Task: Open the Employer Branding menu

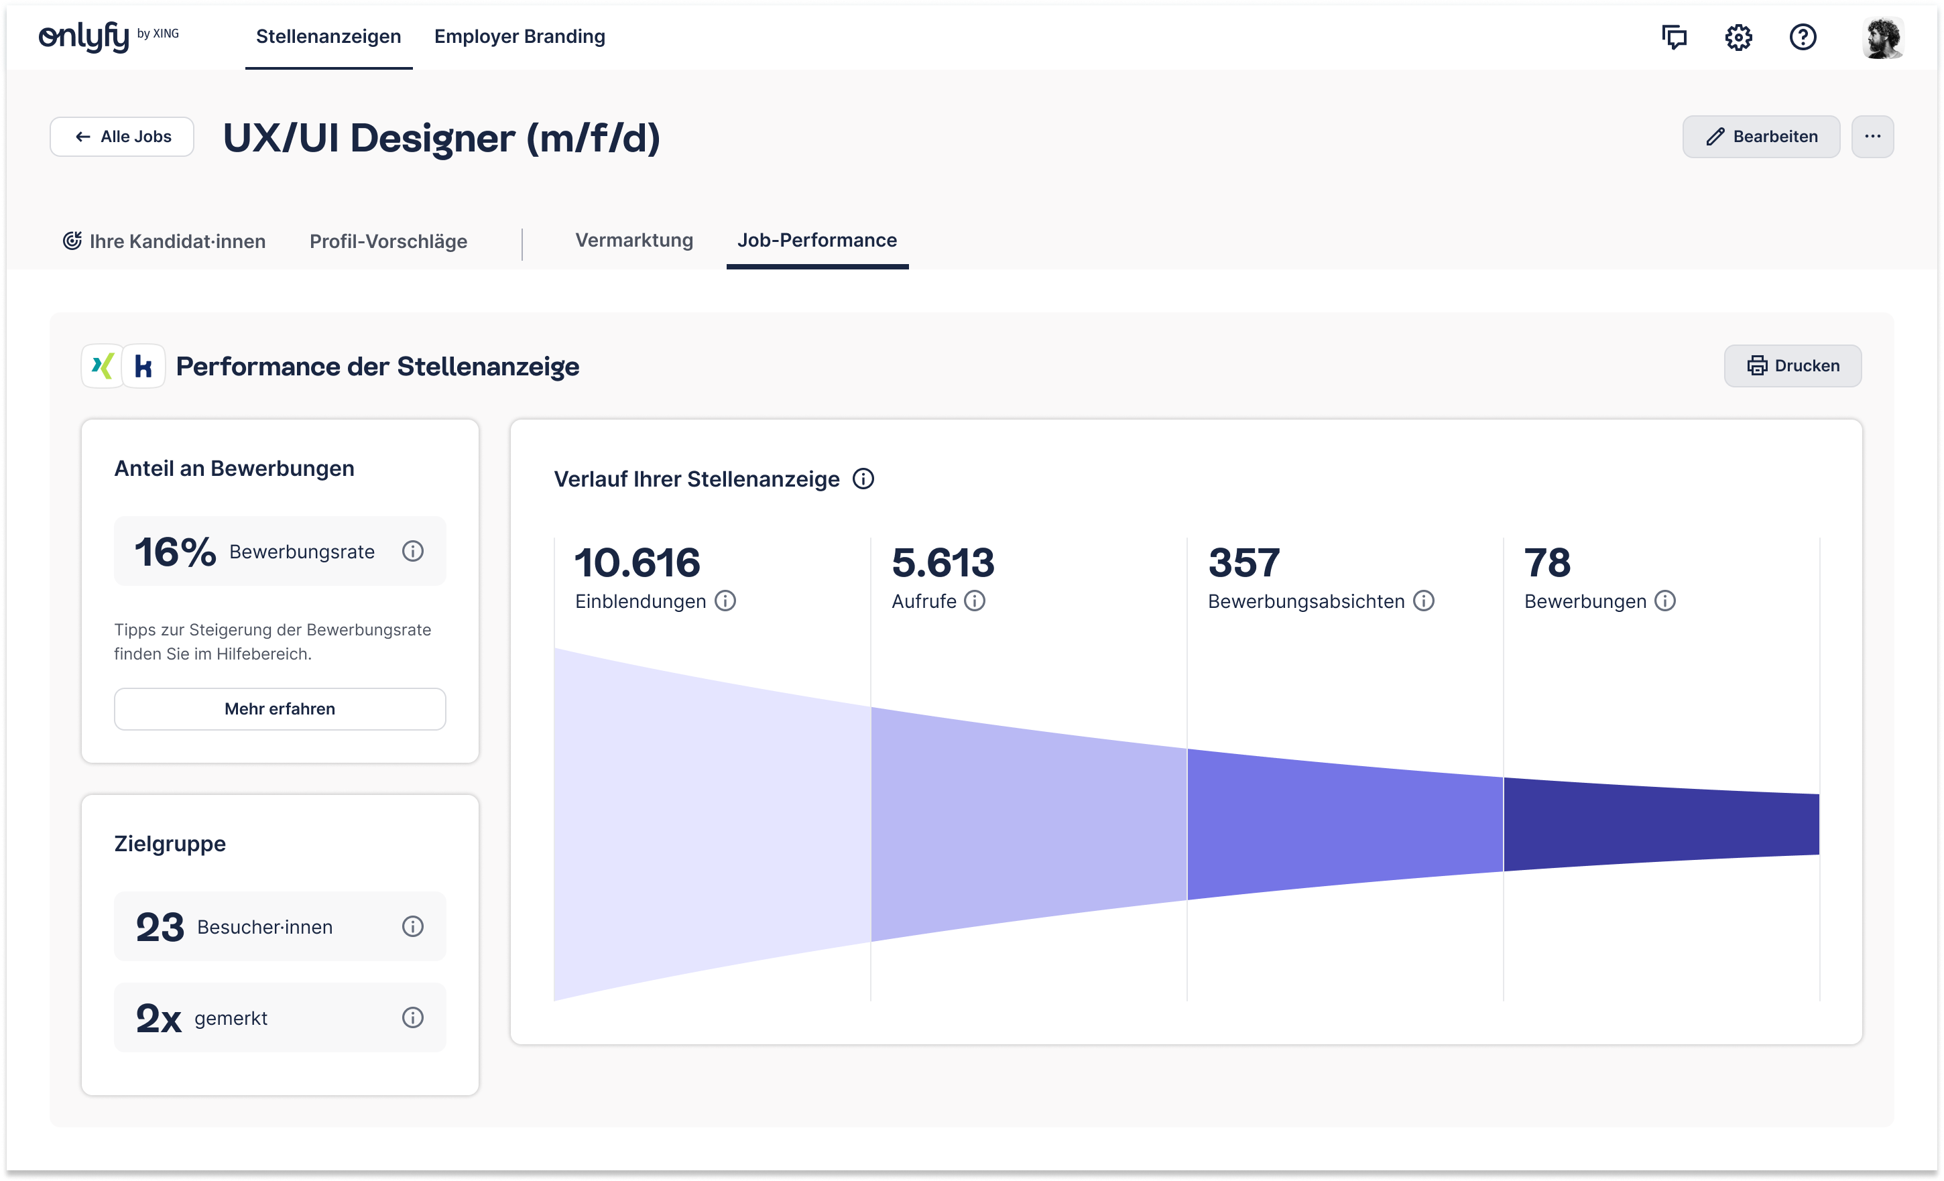Action: click(x=519, y=36)
